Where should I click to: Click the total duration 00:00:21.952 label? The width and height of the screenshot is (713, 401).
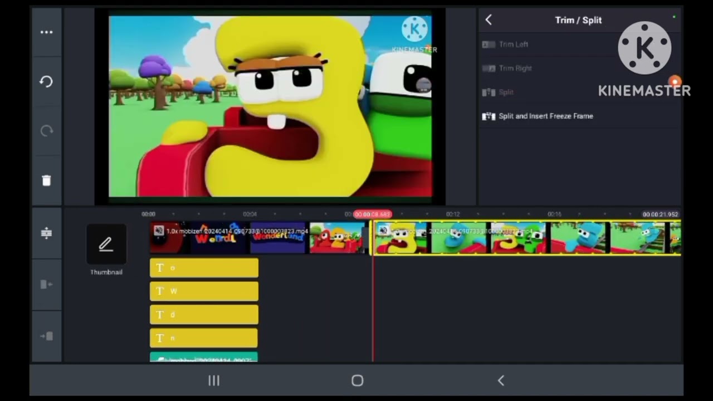(x=660, y=214)
